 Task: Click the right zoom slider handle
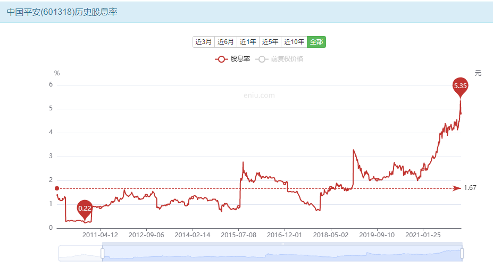pos(462,253)
